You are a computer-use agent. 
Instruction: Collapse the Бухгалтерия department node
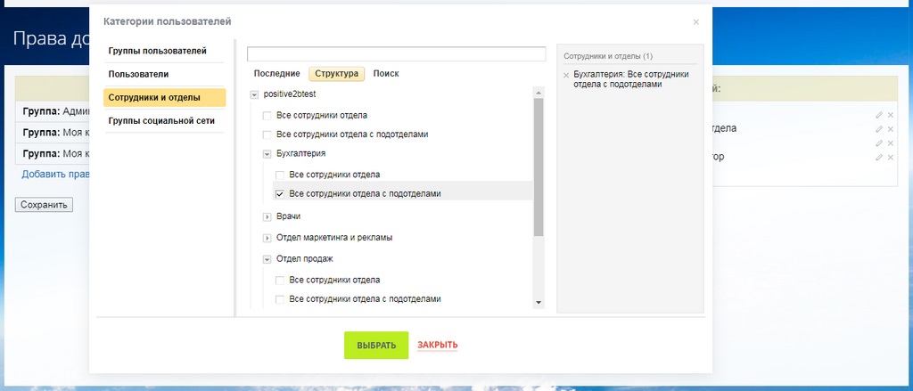(267, 154)
